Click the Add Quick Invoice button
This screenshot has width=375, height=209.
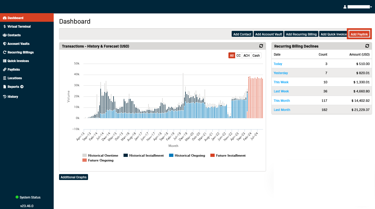334,34
